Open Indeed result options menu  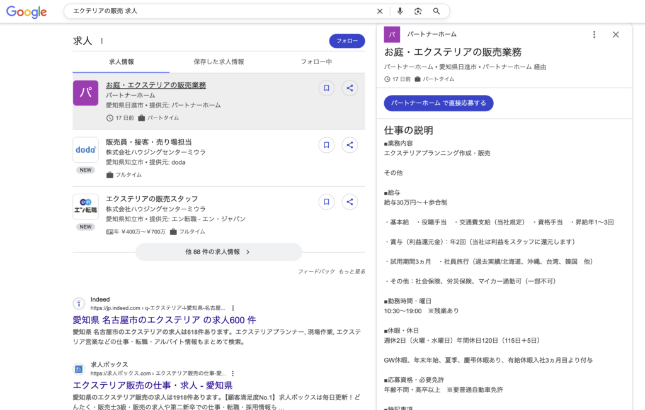tap(233, 308)
